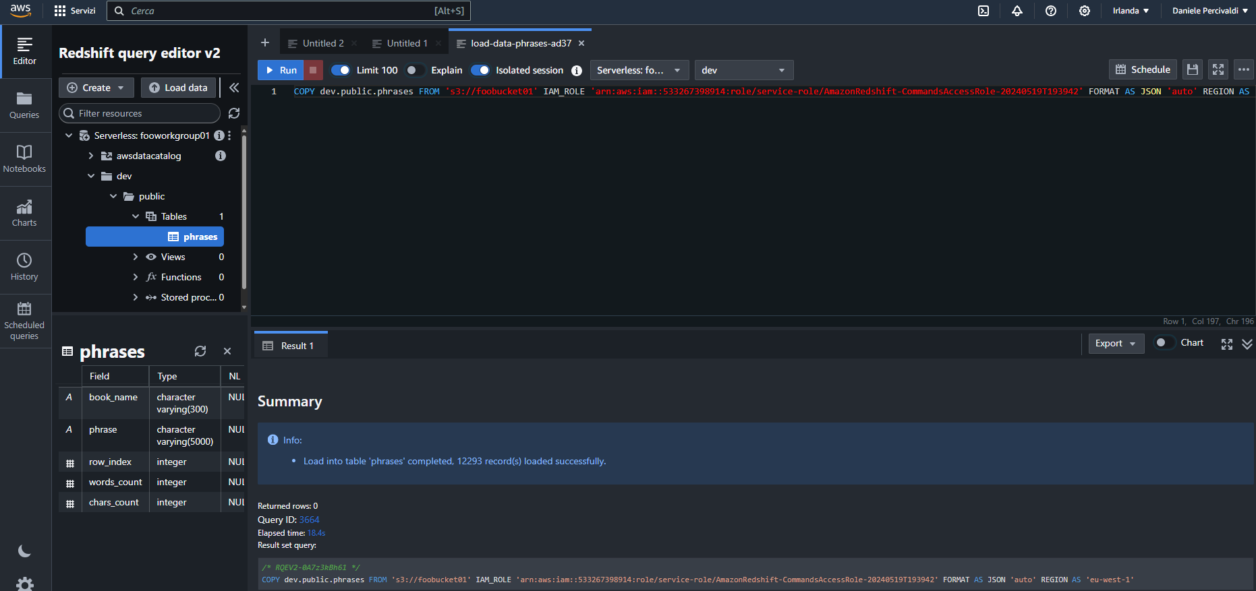Open the elapsed time 18.4s link

pos(316,533)
